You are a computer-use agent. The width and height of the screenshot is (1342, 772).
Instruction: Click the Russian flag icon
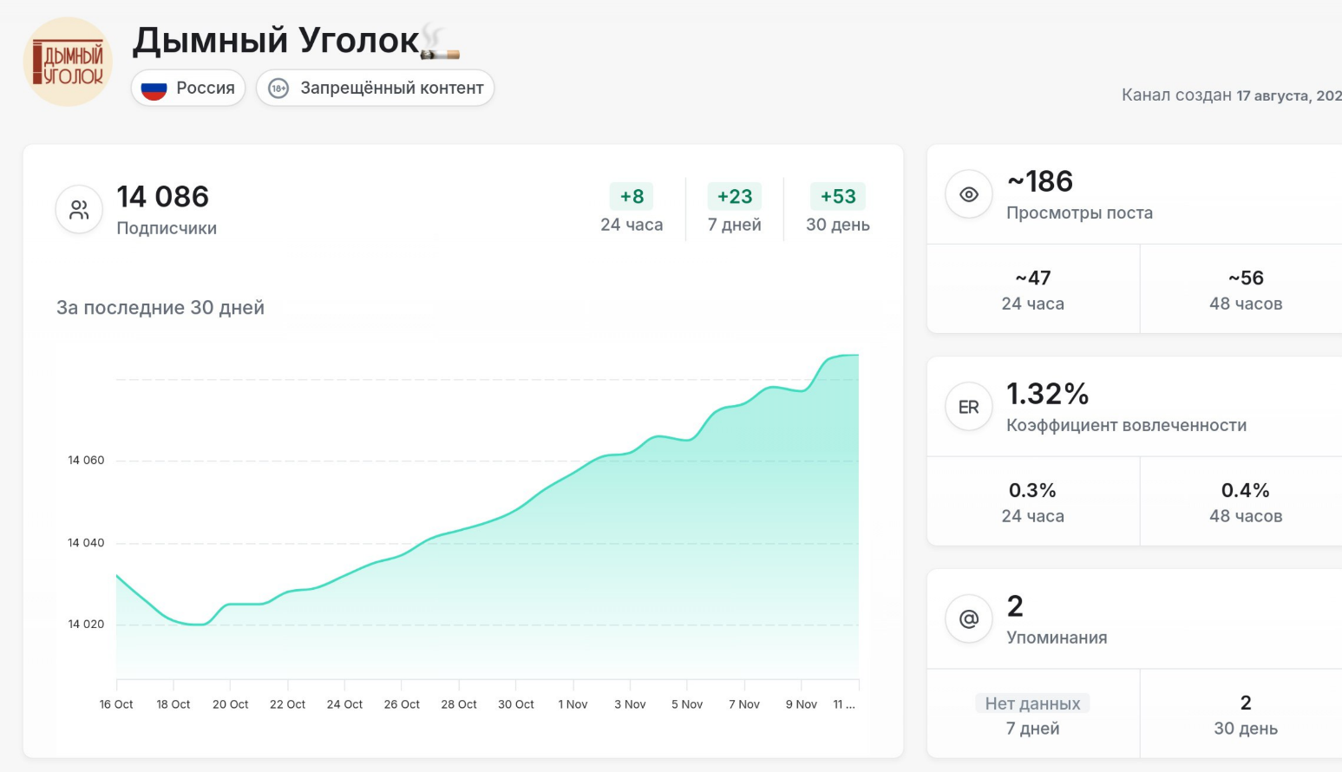click(x=154, y=88)
